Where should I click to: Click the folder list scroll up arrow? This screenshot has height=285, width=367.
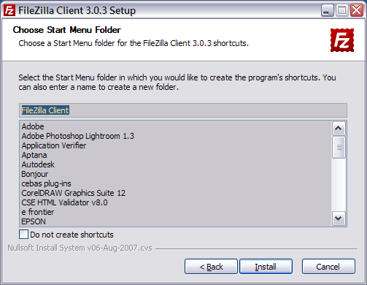(339, 129)
